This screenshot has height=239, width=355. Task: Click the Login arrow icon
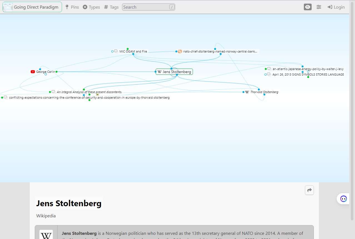pos(330,7)
